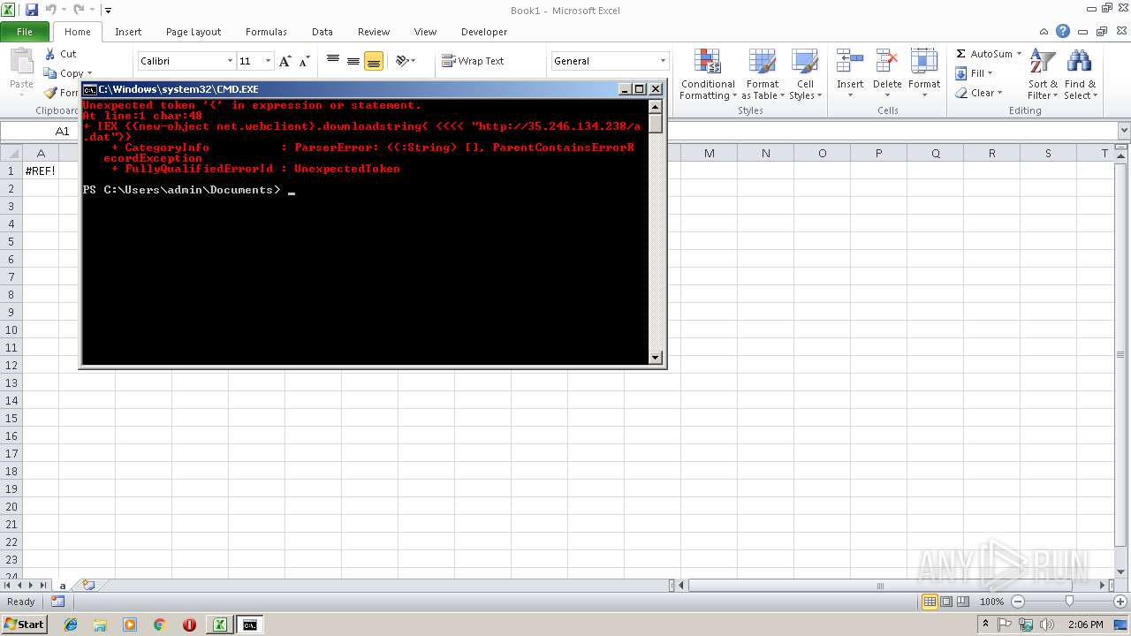Toggle bottom align highlighted button
This screenshot has height=636, width=1131.
pyautogui.click(x=374, y=61)
